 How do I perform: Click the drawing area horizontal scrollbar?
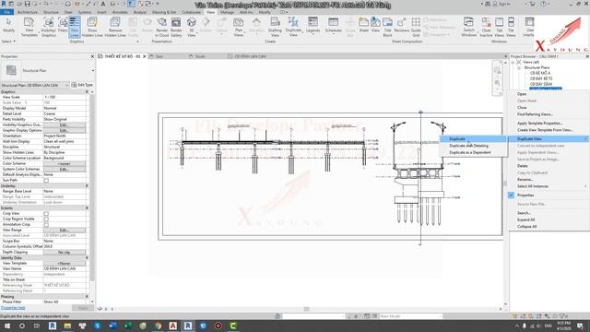306,309
